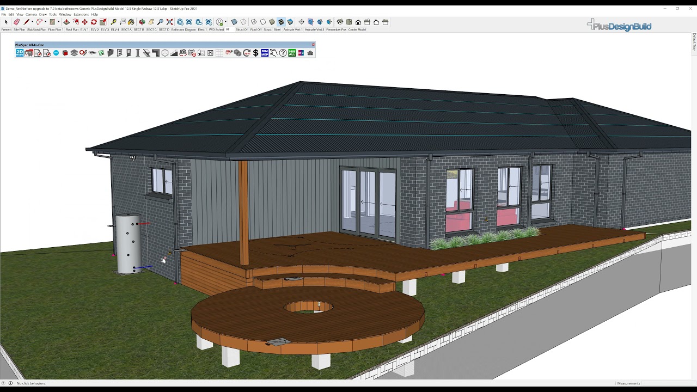697x392 pixels.
Task: Switch to the Floor Plan 1 scene tab
Action: pos(56,29)
